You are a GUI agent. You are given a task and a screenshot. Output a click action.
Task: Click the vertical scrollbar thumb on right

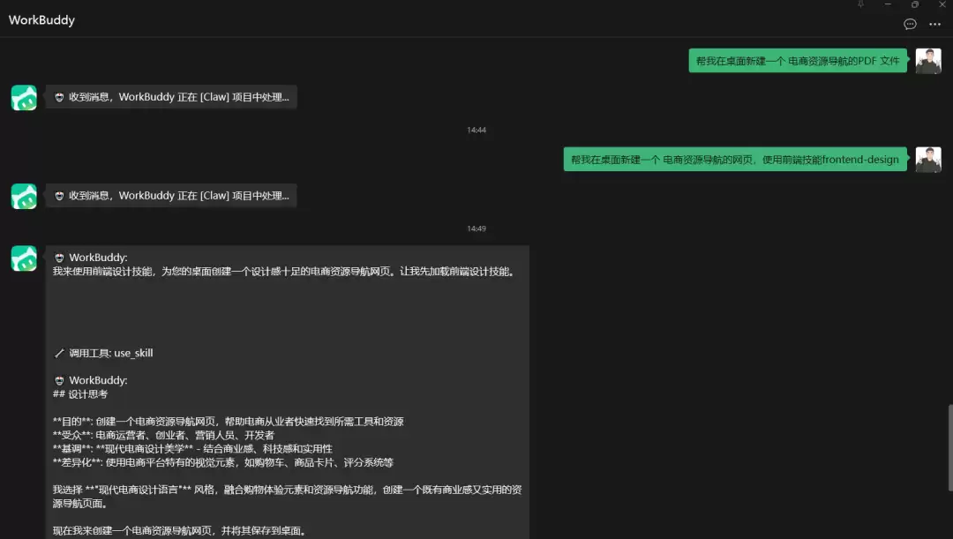pyautogui.click(x=949, y=447)
